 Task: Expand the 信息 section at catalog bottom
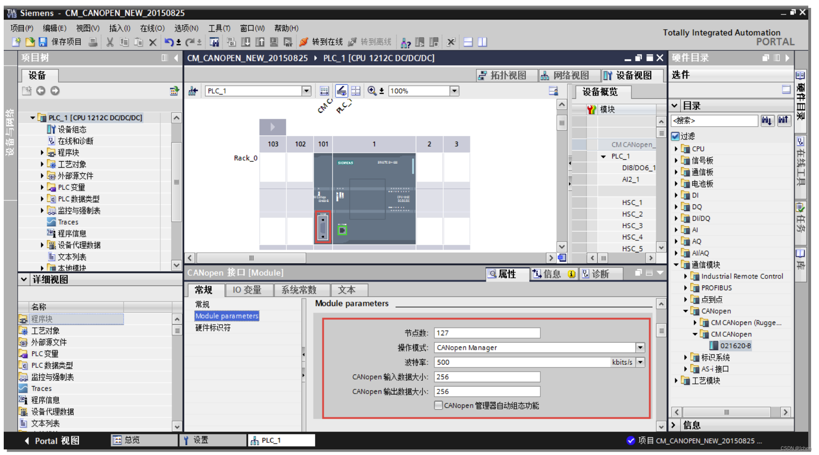(x=673, y=425)
